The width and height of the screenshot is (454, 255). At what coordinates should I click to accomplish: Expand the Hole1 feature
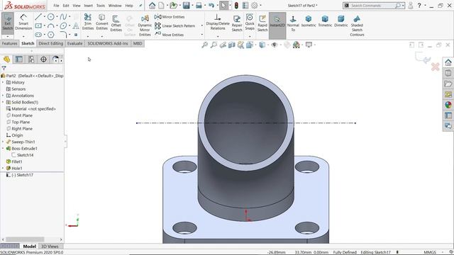(x=3, y=168)
